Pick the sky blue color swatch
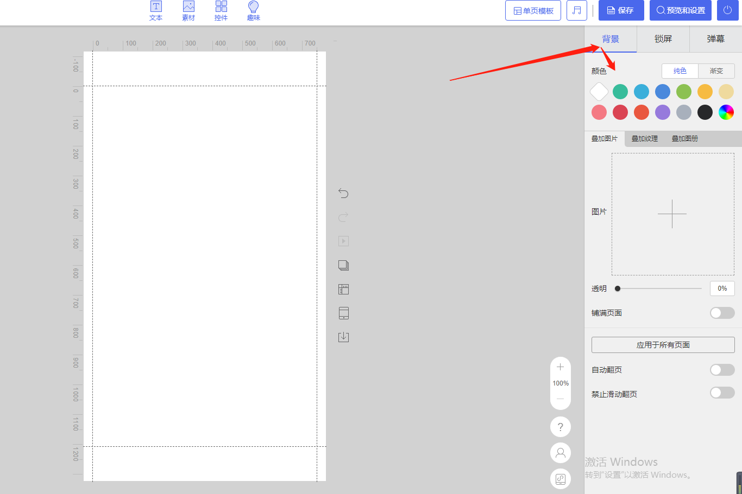The width and height of the screenshot is (742, 494). click(x=642, y=92)
